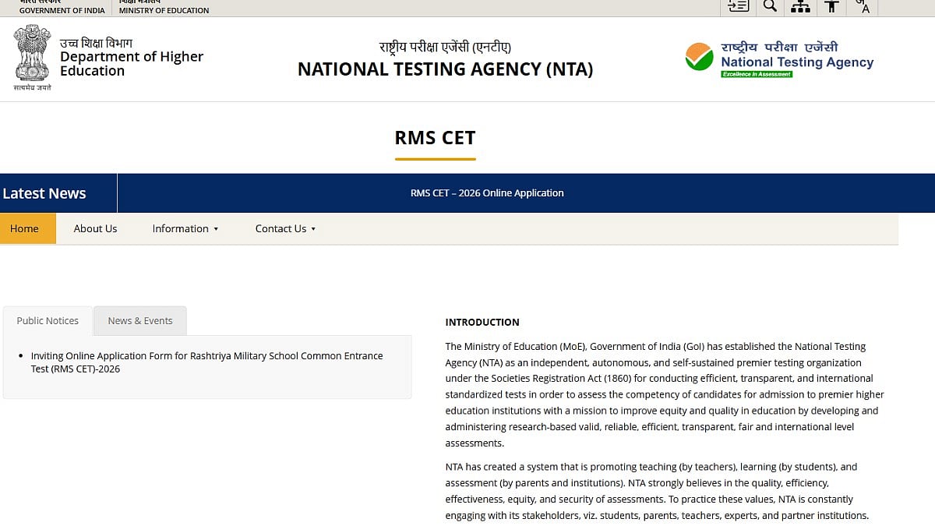Click the INTRODUCTION heading
The width and height of the screenshot is (935, 526).
click(x=482, y=322)
